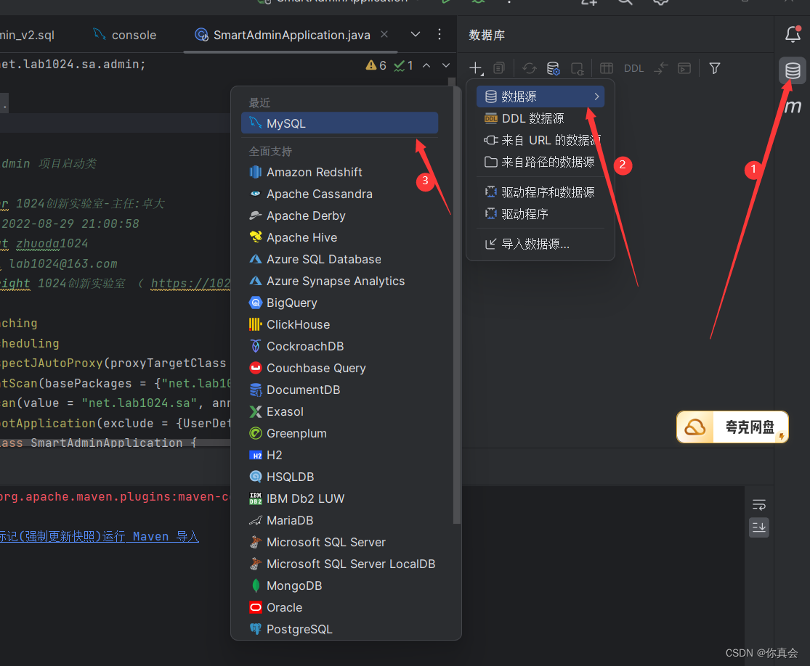
Task: Click the typo-check count indicator
Action: point(403,65)
